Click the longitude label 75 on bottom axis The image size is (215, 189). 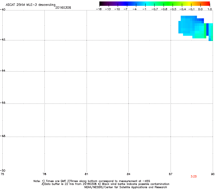(2, 174)
